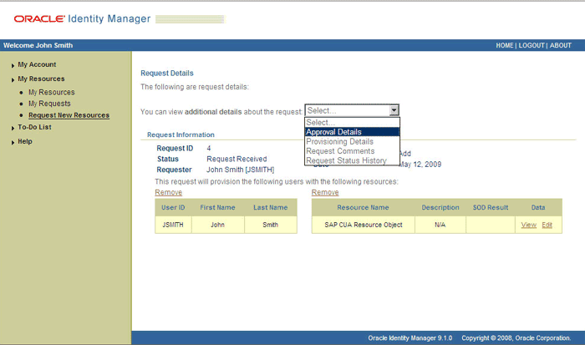Click the User ID column header
585x345 pixels.
173,207
